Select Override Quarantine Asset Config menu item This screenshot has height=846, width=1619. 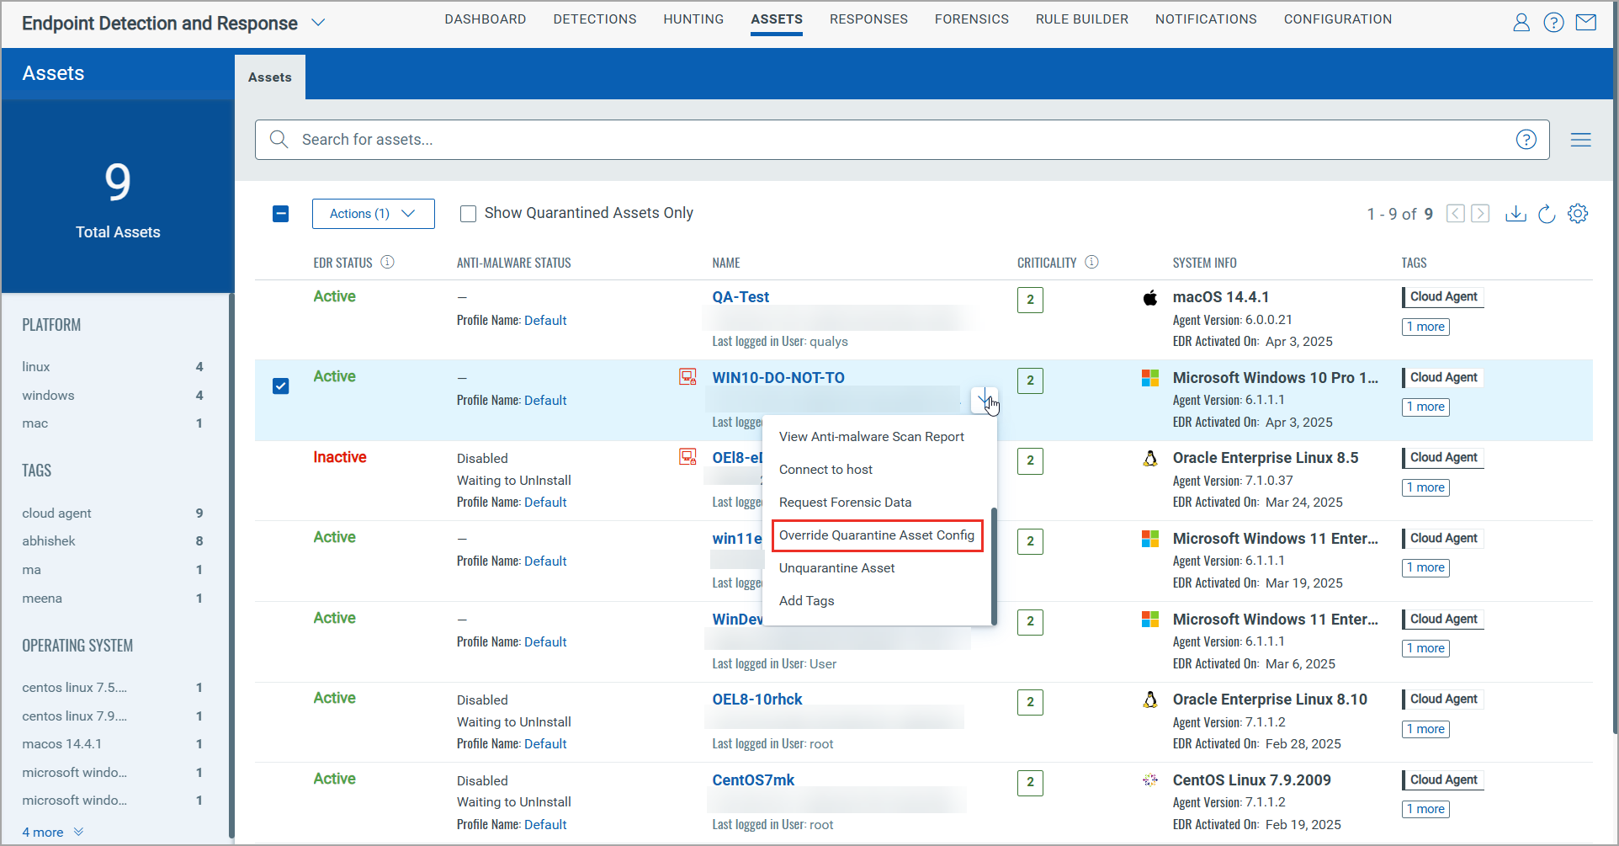876,535
